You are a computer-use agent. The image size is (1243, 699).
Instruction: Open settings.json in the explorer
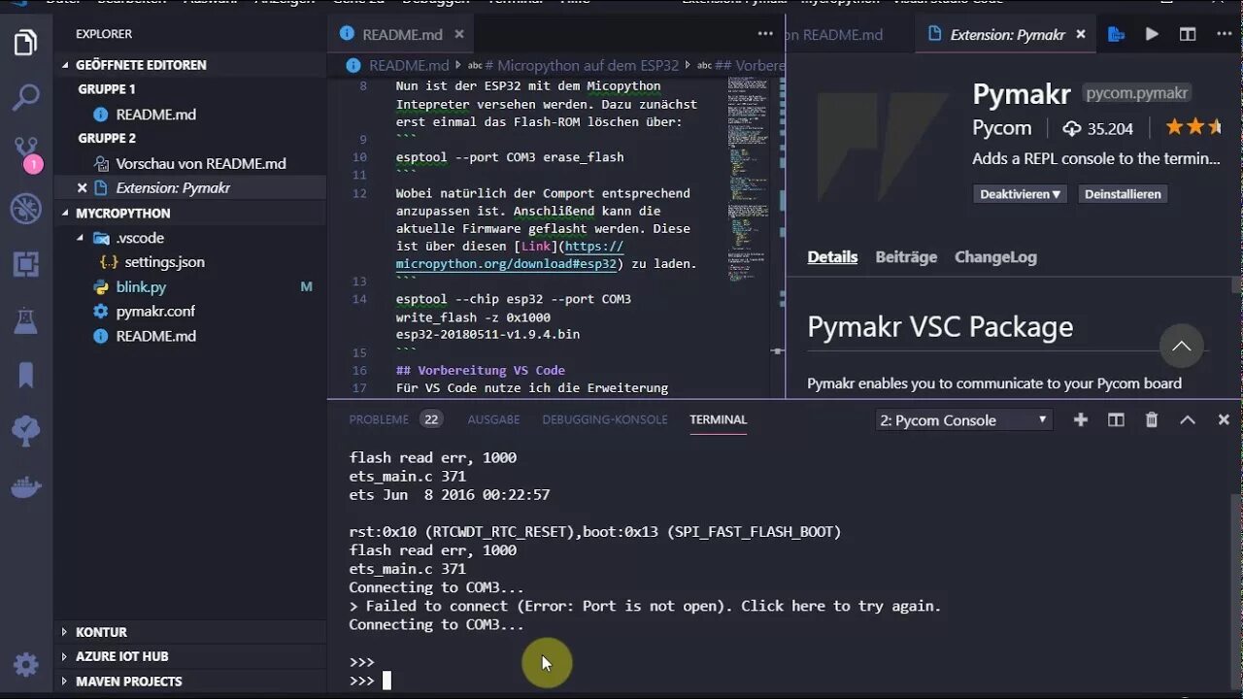point(164,262)
